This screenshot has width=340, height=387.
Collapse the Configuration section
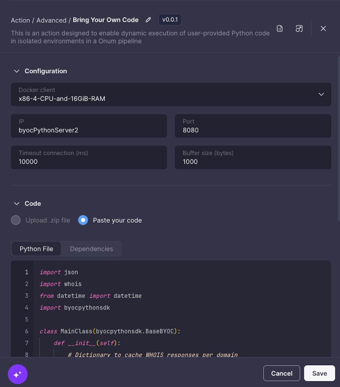17,71
